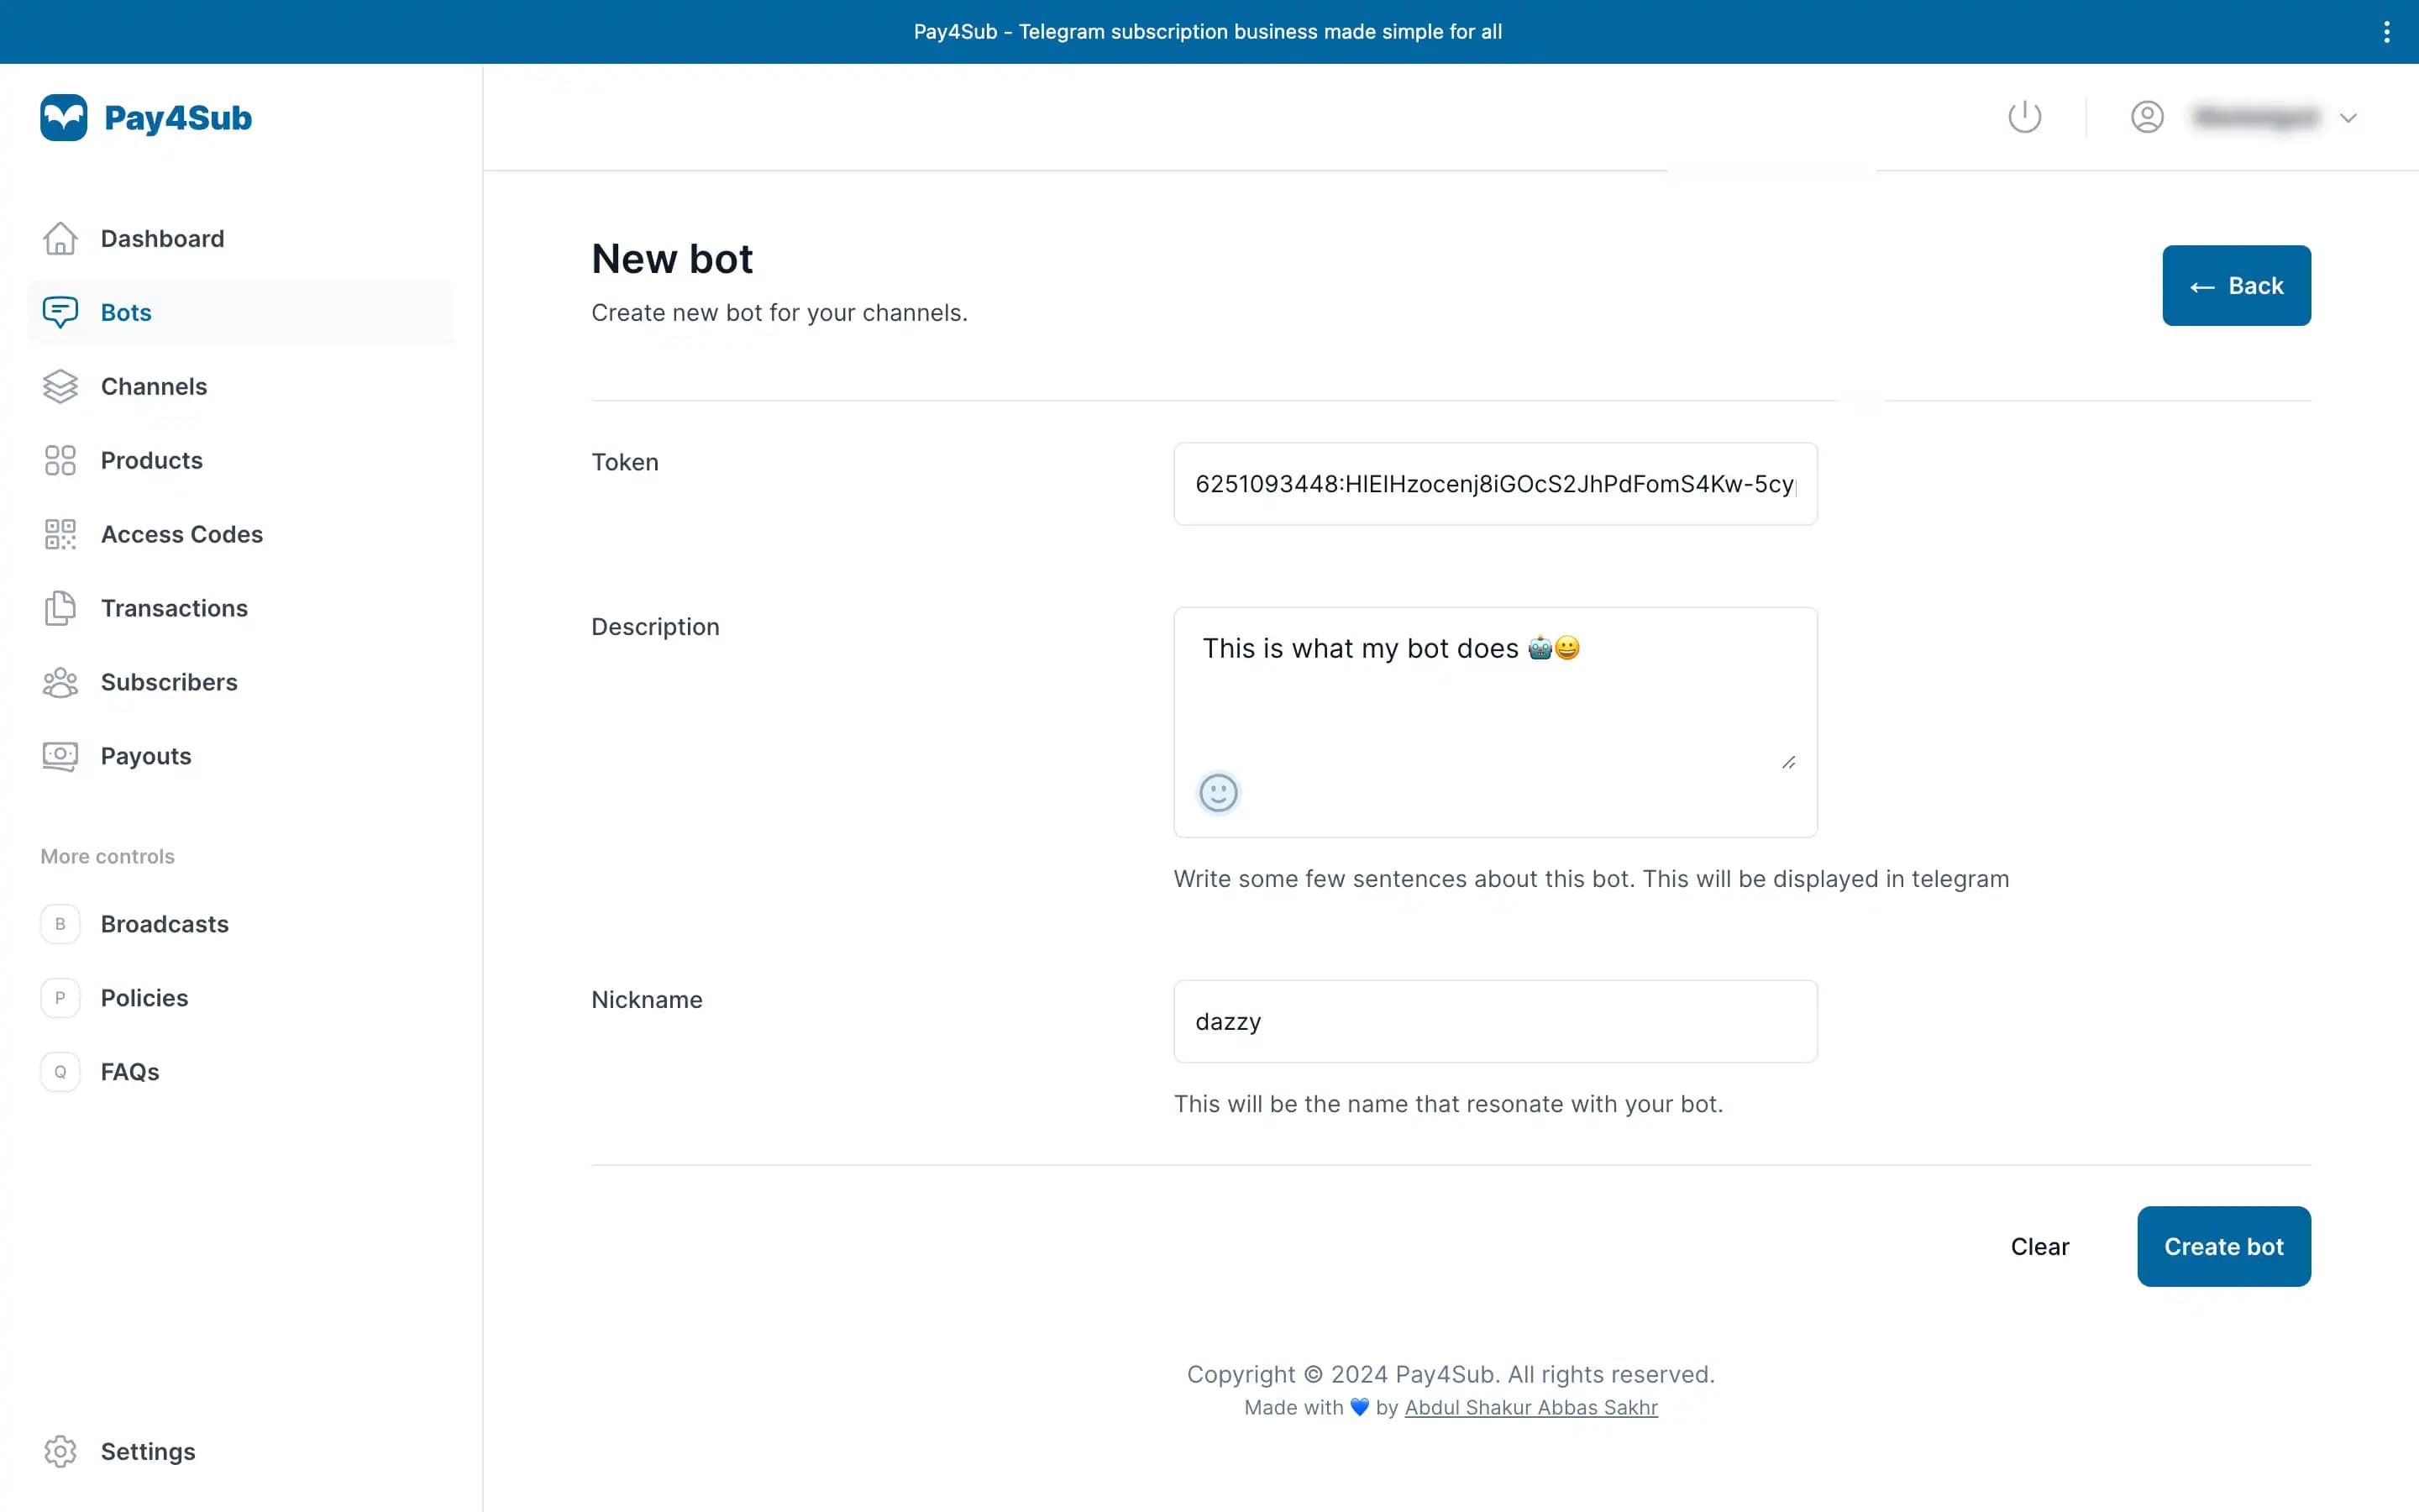Select the Policies menu item

click(x=144, y=996)
